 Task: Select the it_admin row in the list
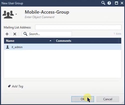tap(63, 47)
